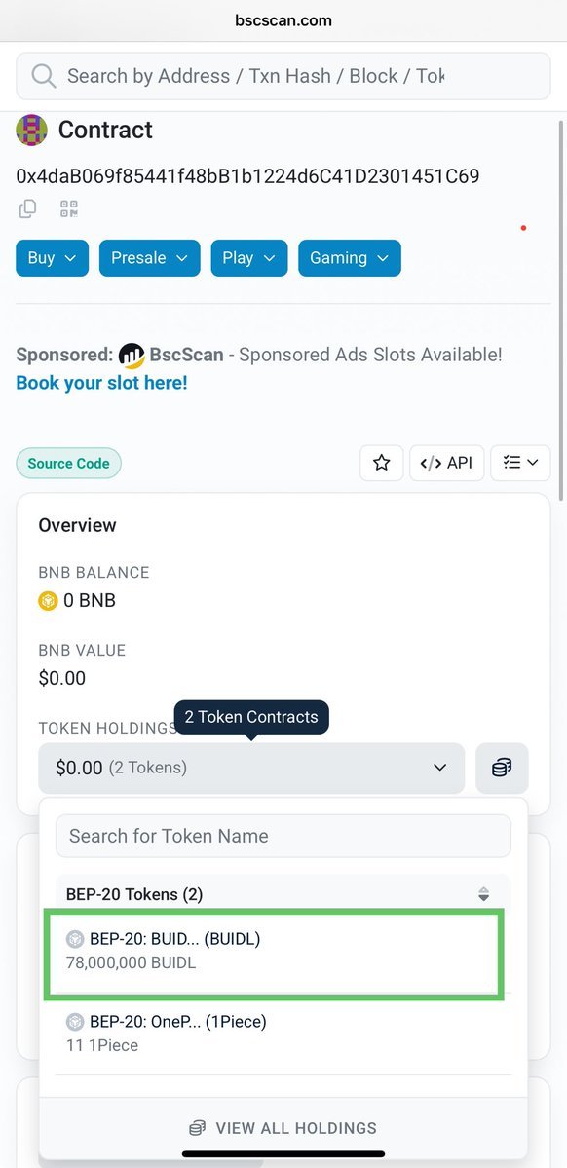Select the BUIDL token entry

[275, 951]
